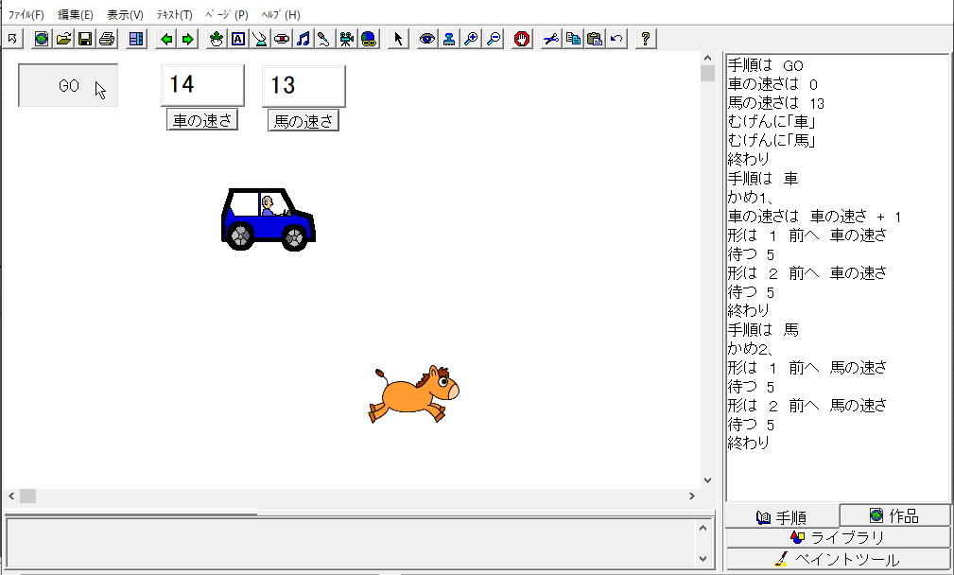
Task: Expand the ライブラリ panel
Action: click(x=838, y=537)
